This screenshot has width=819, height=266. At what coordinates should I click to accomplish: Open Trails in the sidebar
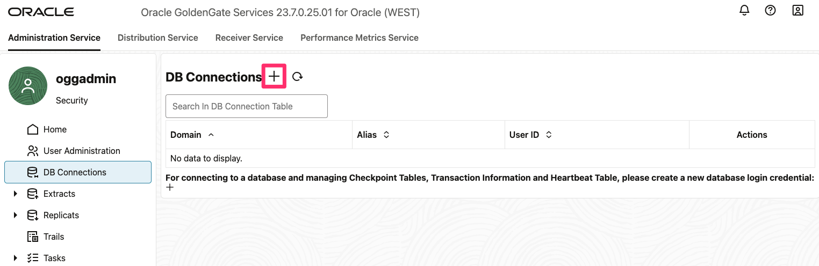(53, 237)
